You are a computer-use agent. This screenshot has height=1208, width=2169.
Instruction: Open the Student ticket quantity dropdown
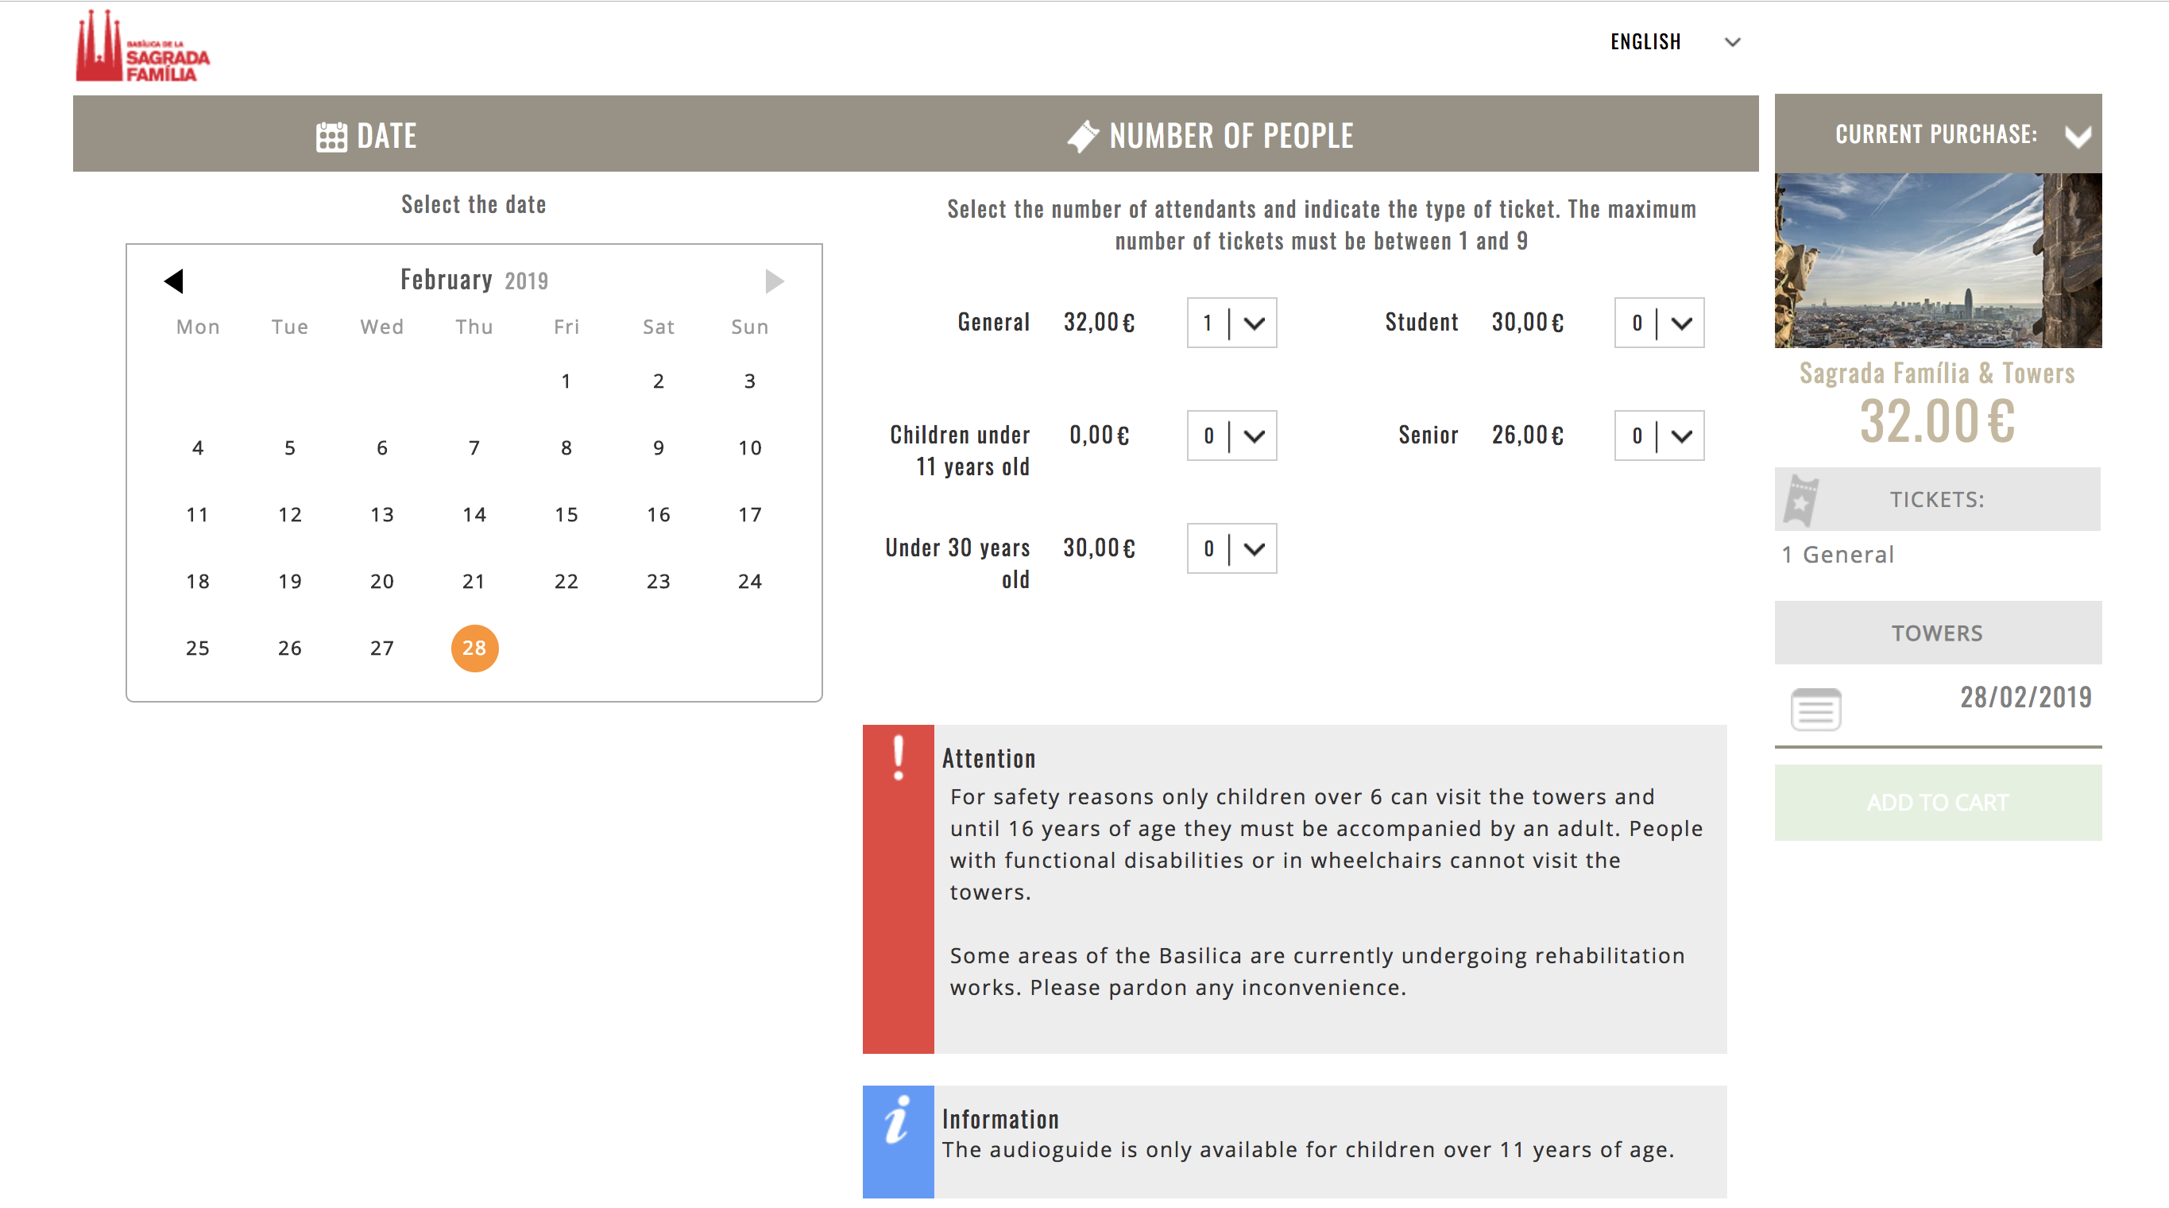(1659, 323)
